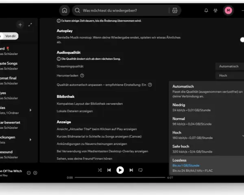
Task: Add current song via plus circle icon
Action: pyautogui.click(x=35, y=173)
